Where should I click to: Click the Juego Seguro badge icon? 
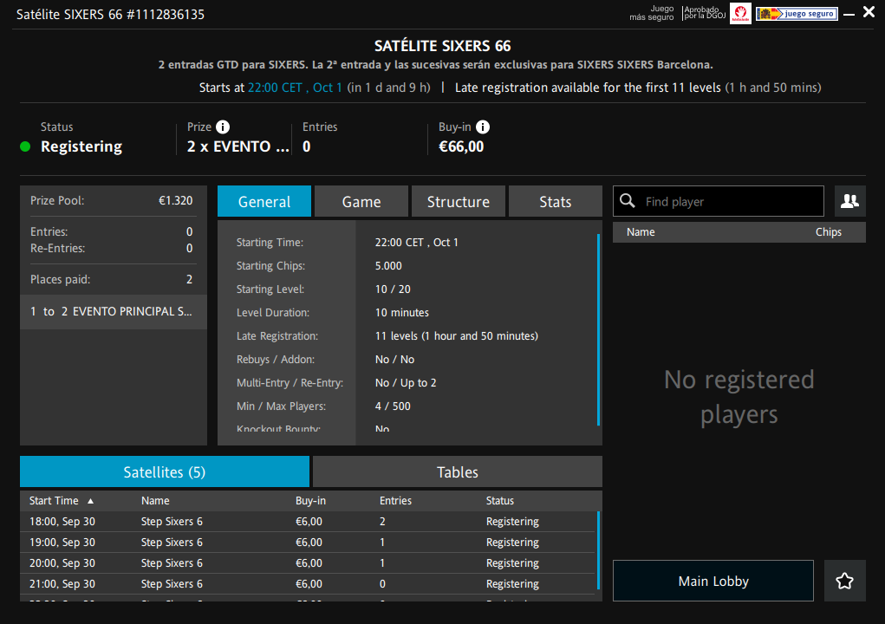[x=796, y=13]
